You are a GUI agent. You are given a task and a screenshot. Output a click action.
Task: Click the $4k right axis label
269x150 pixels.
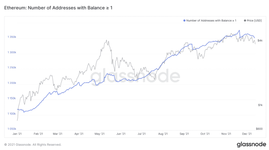260,41
